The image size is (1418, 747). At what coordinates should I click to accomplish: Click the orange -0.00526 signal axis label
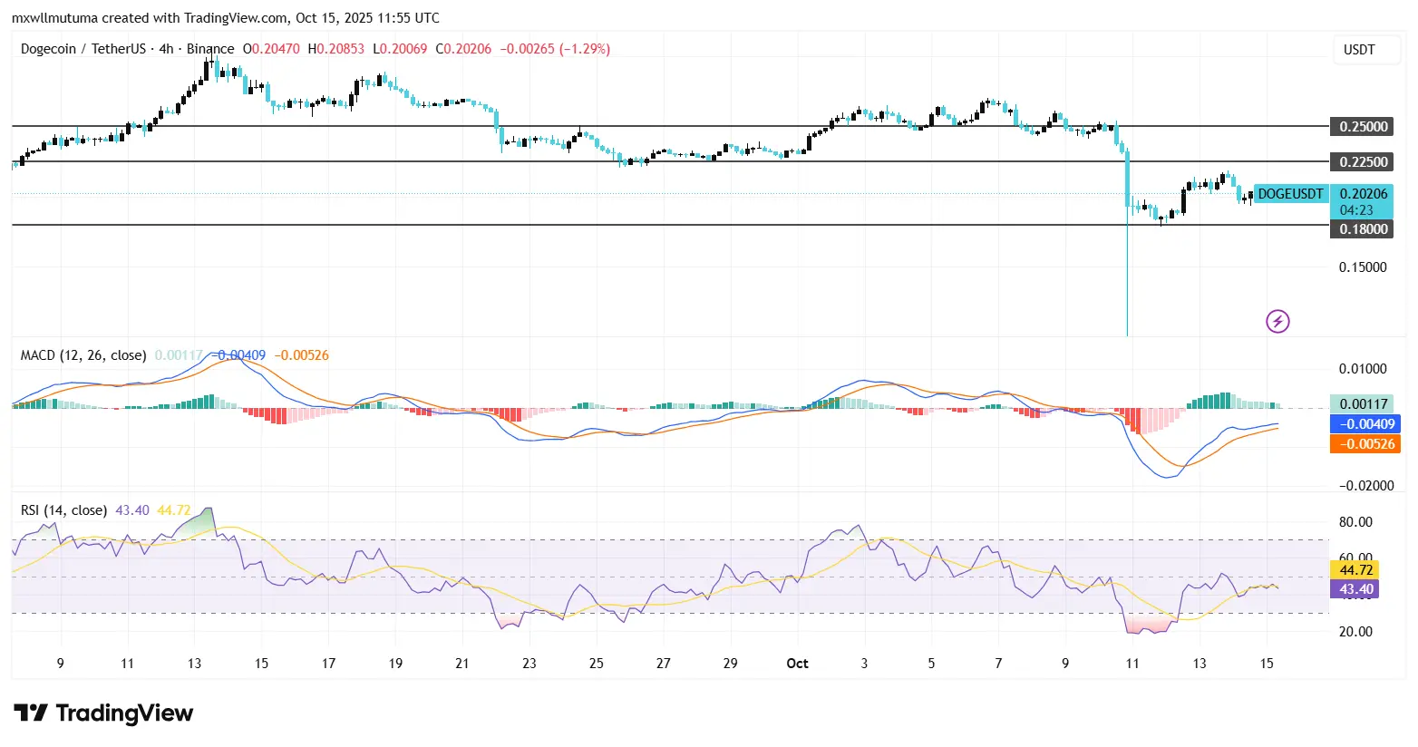click(1364, 444)
